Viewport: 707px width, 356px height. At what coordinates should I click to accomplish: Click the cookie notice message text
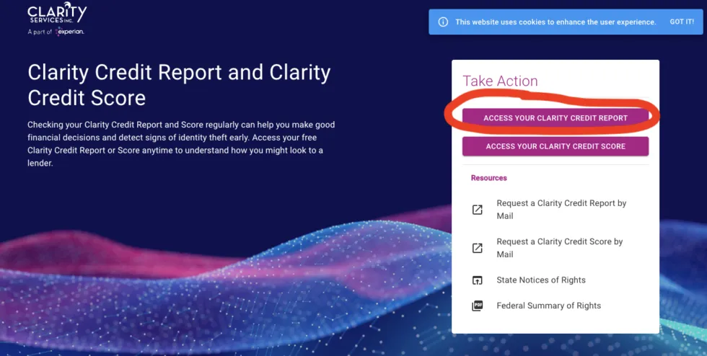(555, 22)
